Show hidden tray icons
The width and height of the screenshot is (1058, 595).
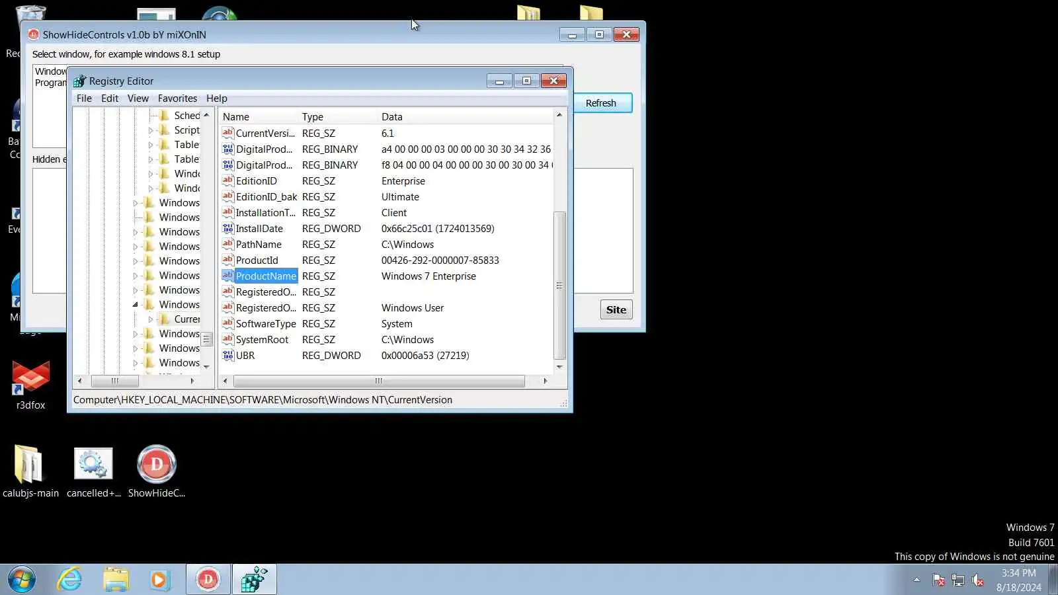[916, 580]
